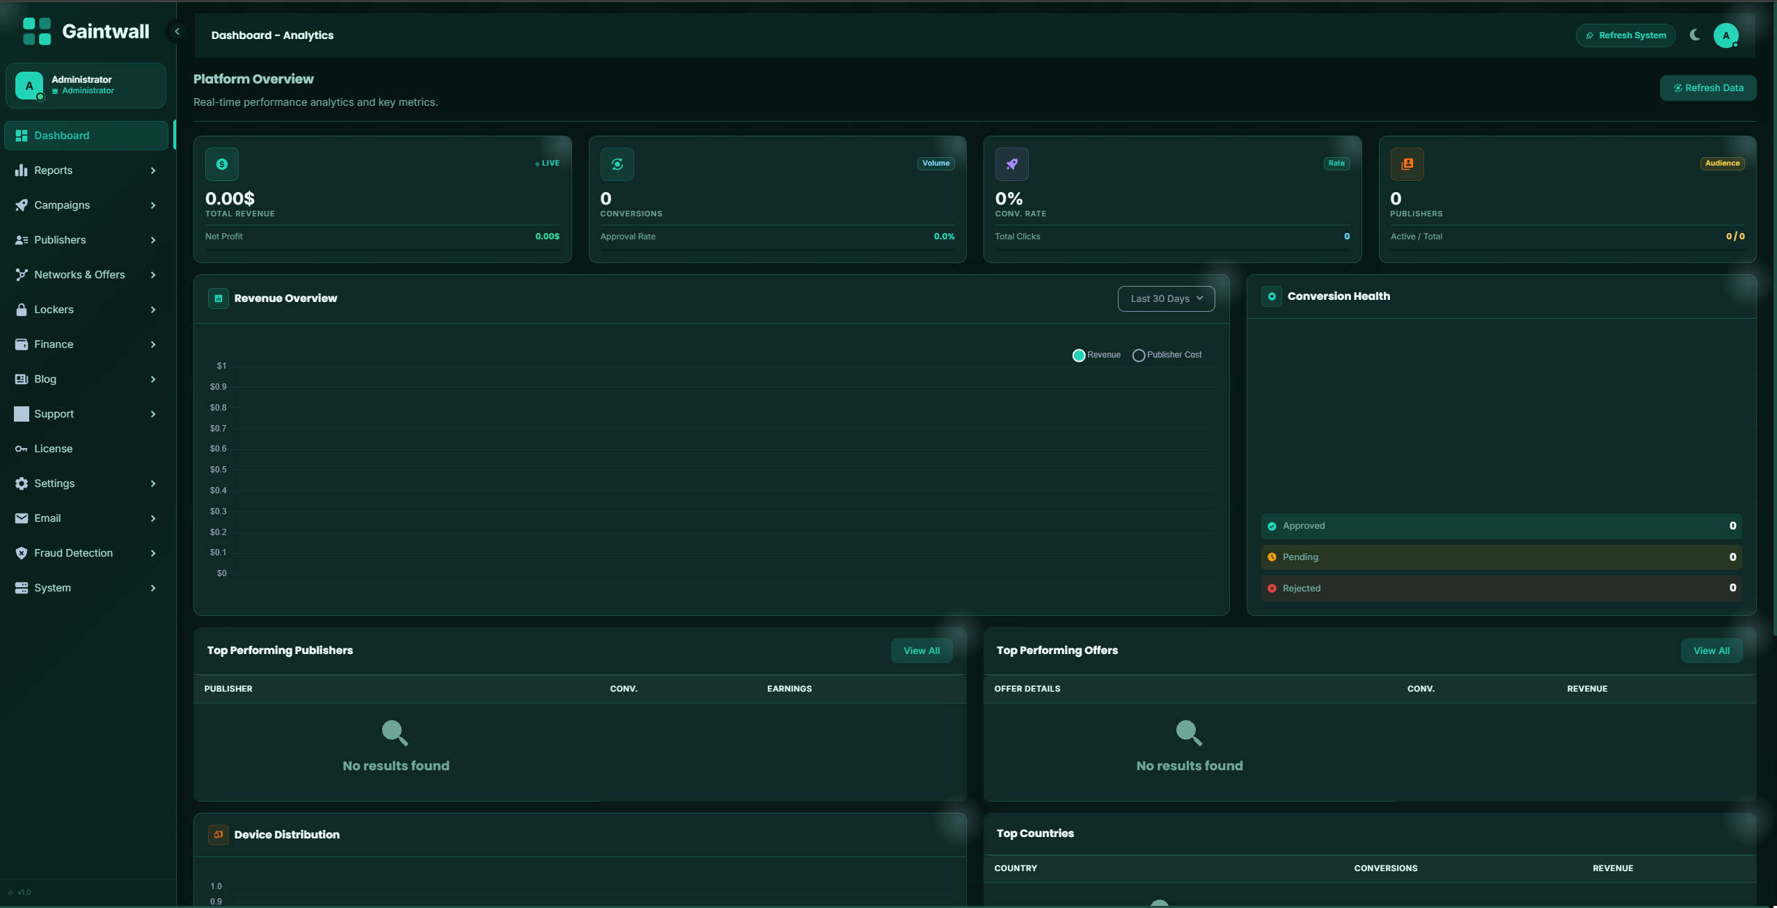Open the Campaigns section via its rocket icon
Viewport: 1777px width, 908px height.
pos(22,205)
